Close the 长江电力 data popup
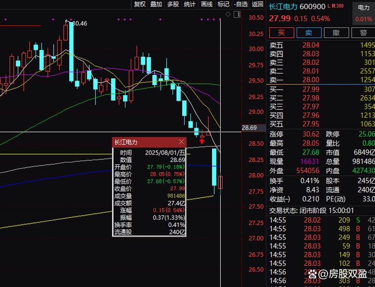The width and height of the screenshot is (375, 287). (x=182, y=142)
